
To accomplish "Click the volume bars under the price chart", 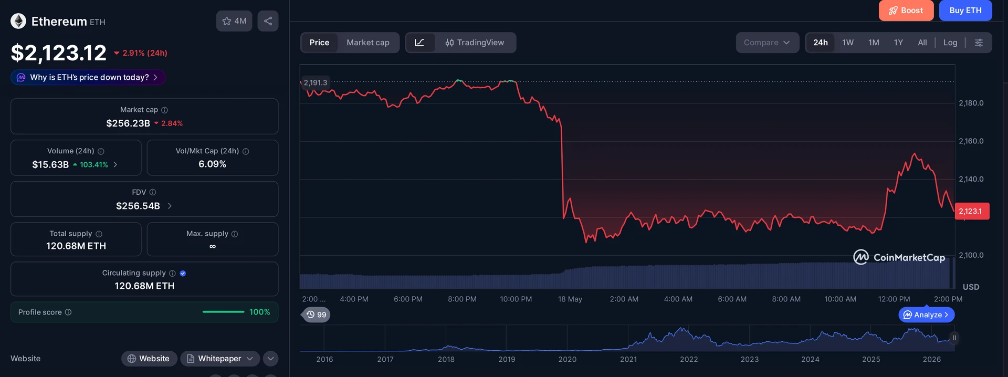I will pos(627,276).
